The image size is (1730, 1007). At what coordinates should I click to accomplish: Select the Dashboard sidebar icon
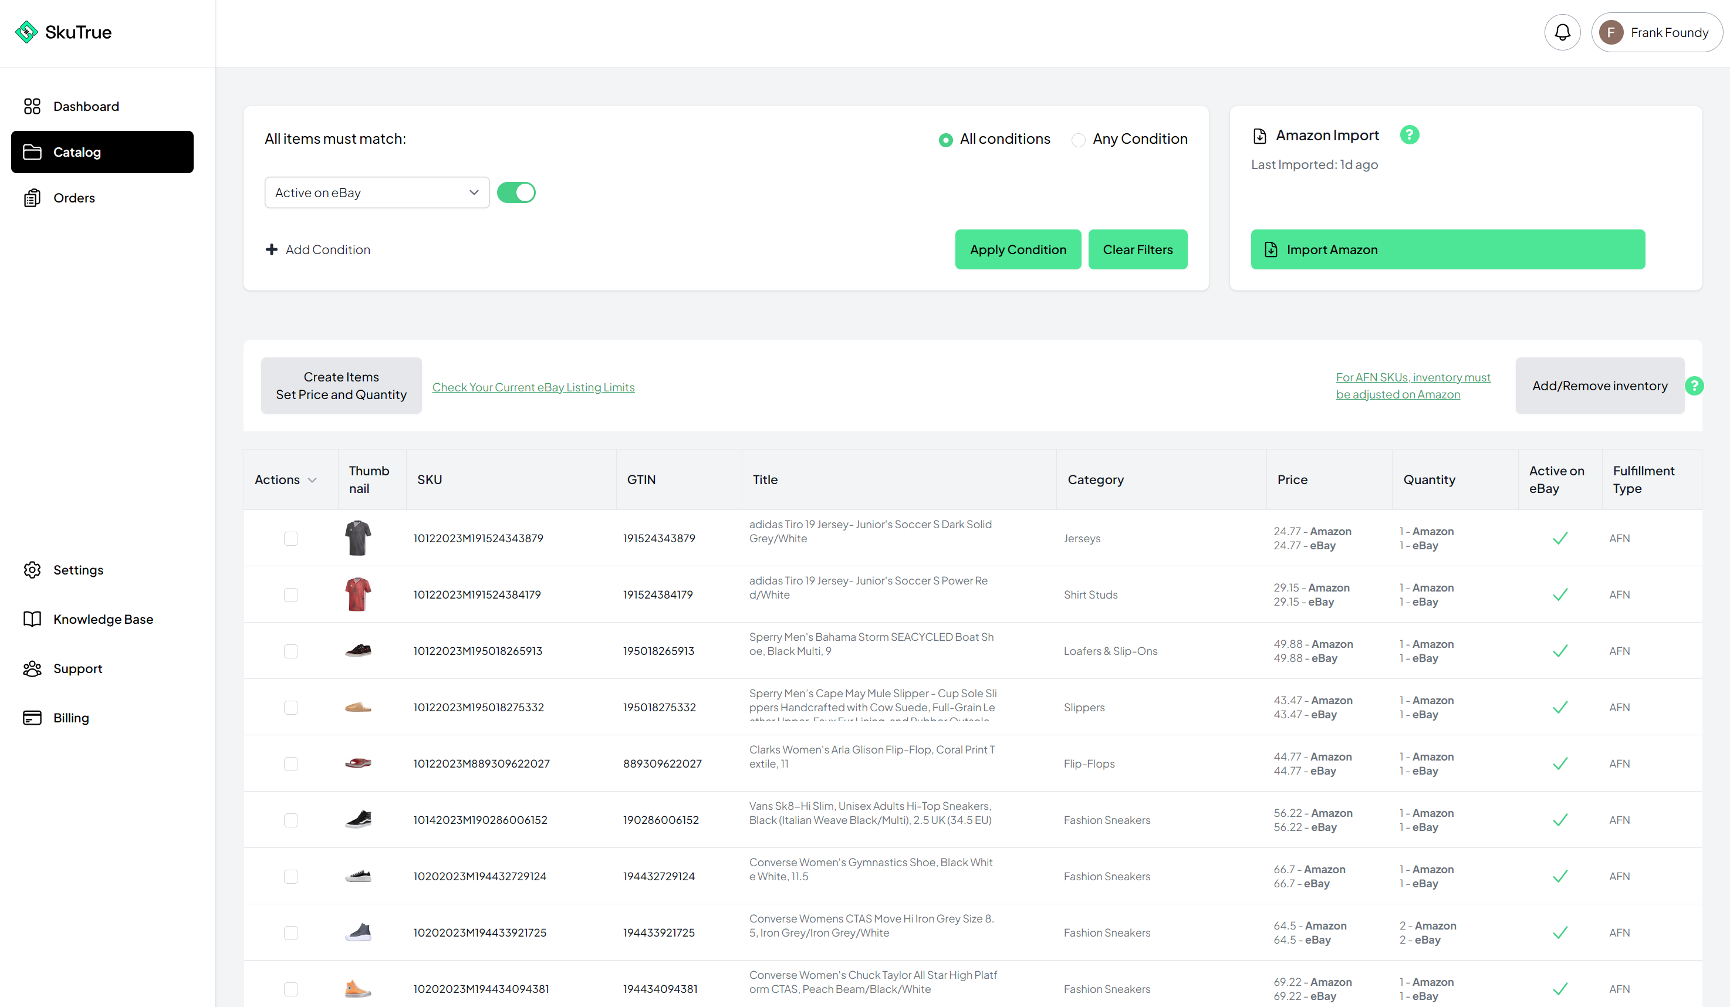pyautogui.click(x=32, y=106)
